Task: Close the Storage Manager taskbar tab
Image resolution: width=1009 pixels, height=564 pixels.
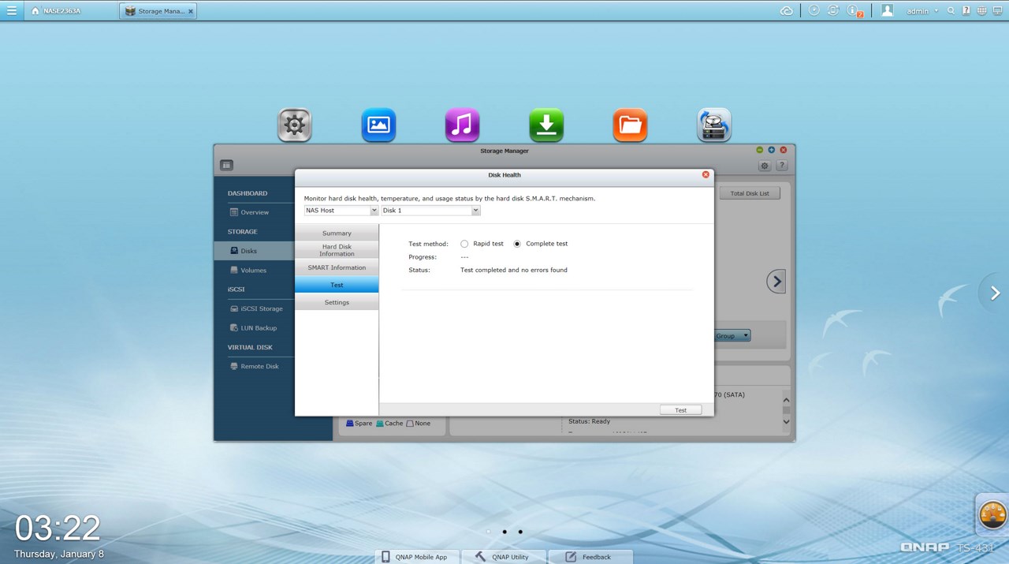Action: pos(191,12)
